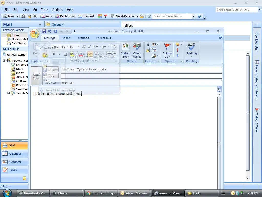Toggle Italic formatting in the ribbon
Screen dimensions: 262x197
click(x=59, y=54)
